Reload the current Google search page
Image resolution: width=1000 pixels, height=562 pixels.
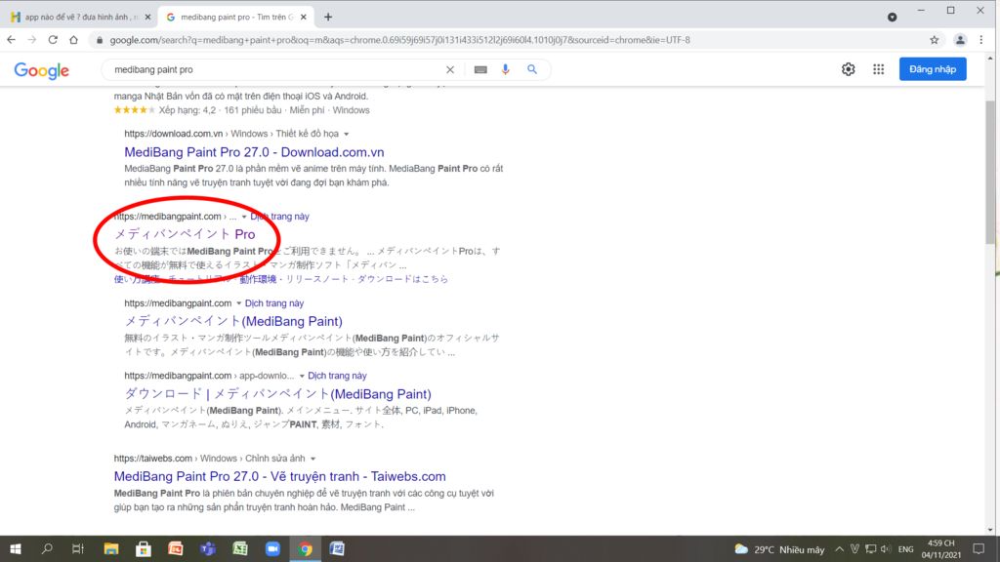(53, 39)
